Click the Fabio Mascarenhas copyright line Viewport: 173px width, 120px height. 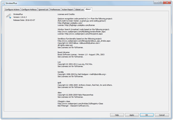tap(75, 95)
